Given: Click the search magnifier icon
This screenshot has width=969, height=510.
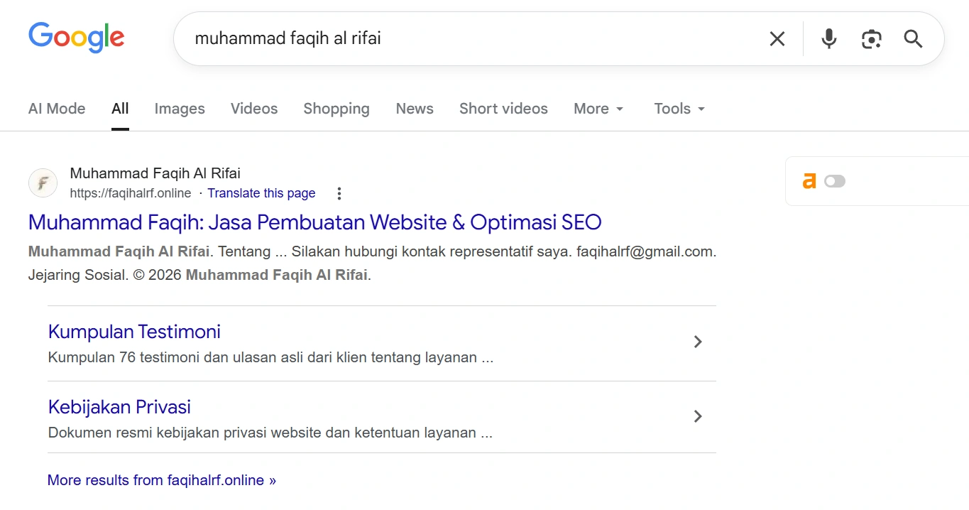Looking at the screenshot, I should (x=913, y=39).
